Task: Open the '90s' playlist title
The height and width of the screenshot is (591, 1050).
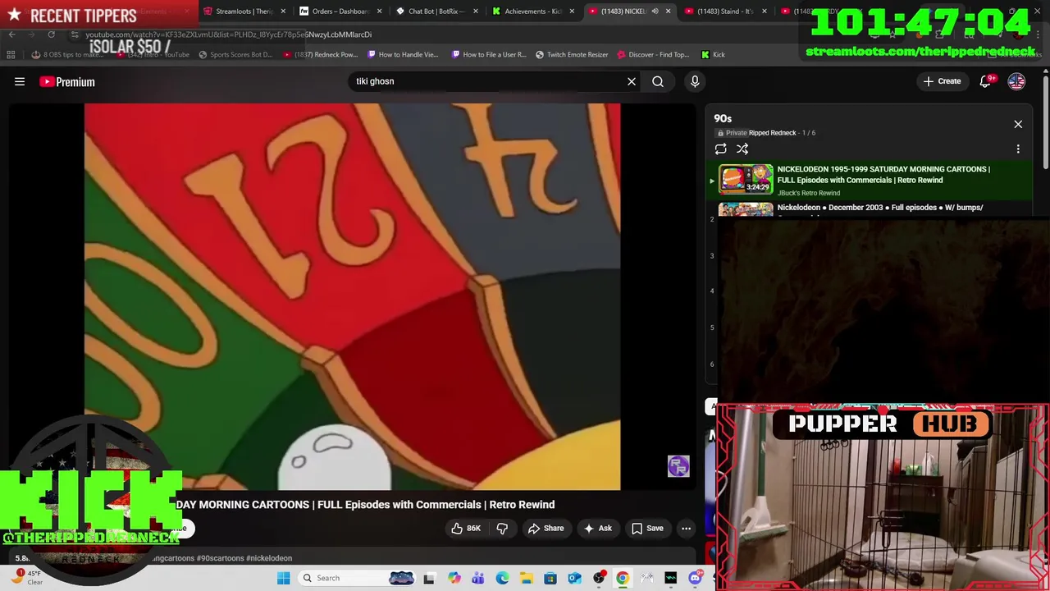Action: 723,119
